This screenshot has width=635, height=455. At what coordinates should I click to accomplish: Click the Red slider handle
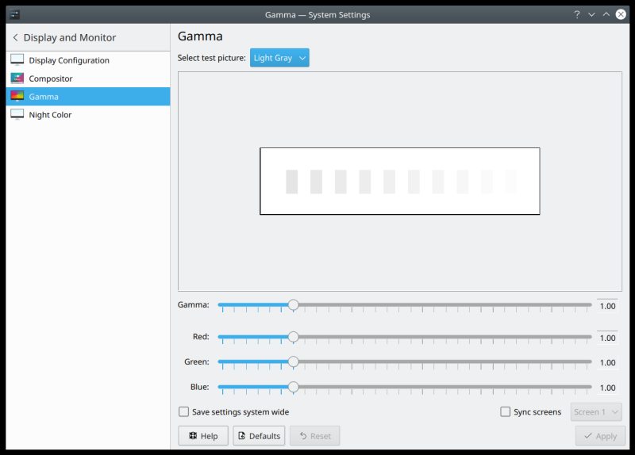click(x=294, y=337)
